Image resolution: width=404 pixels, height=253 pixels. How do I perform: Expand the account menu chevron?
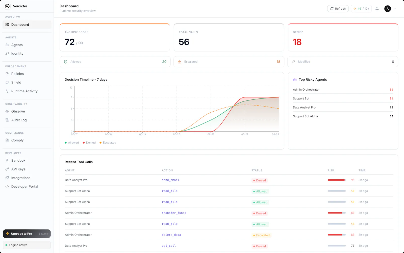(395, 9)
